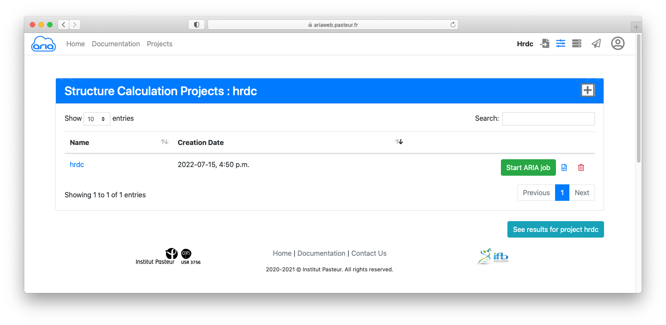This screenshot has height=325, width=666.
Task: Focus the table Search input field
Action: (x=548, y=119)
